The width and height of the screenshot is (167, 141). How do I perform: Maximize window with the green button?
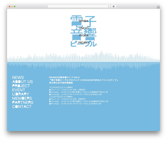pos(15,7)
